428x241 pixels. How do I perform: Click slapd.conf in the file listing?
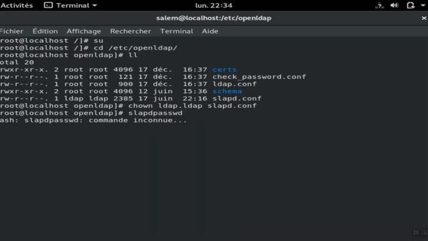coord(237,98)
